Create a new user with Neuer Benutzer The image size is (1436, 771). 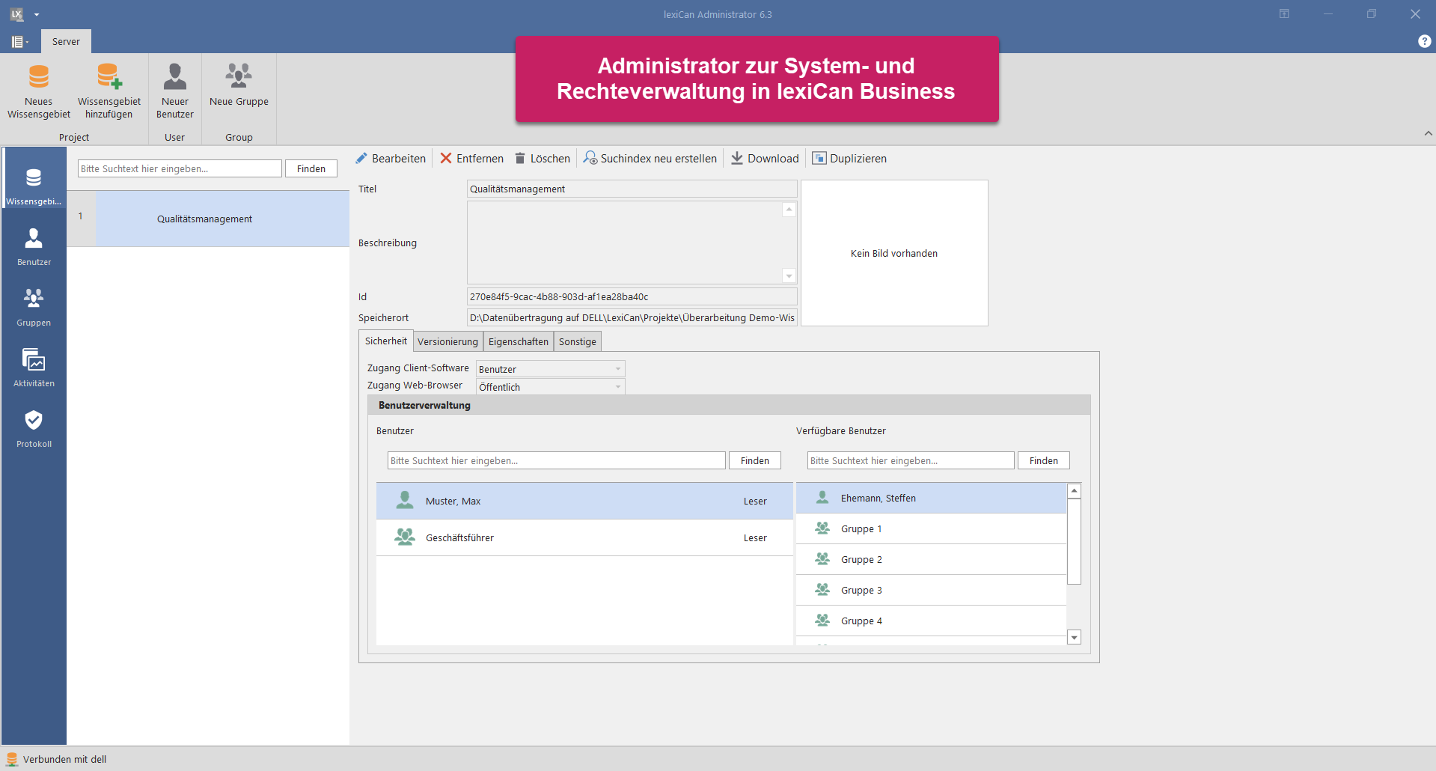[174, 78]
